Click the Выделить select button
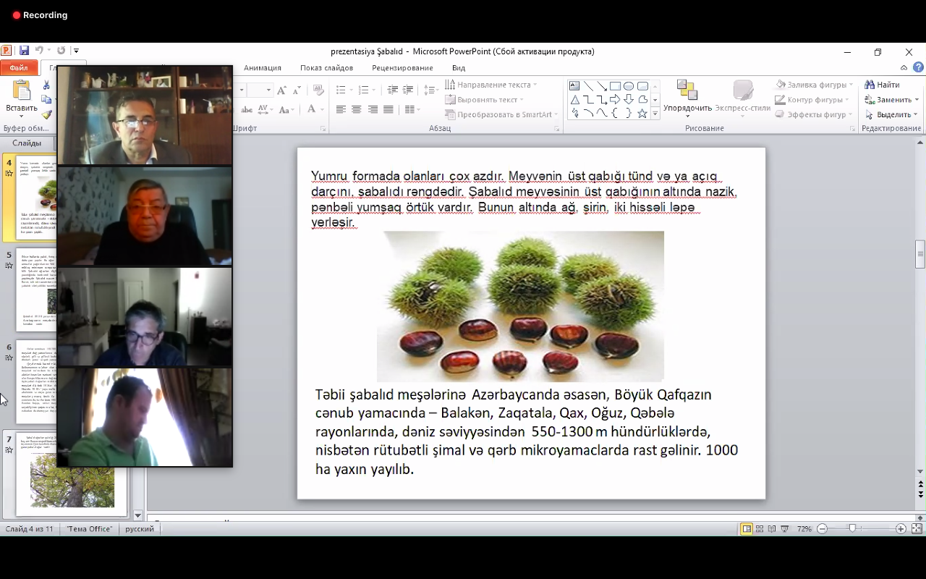 pyautogui.click(x=891, y=114)
